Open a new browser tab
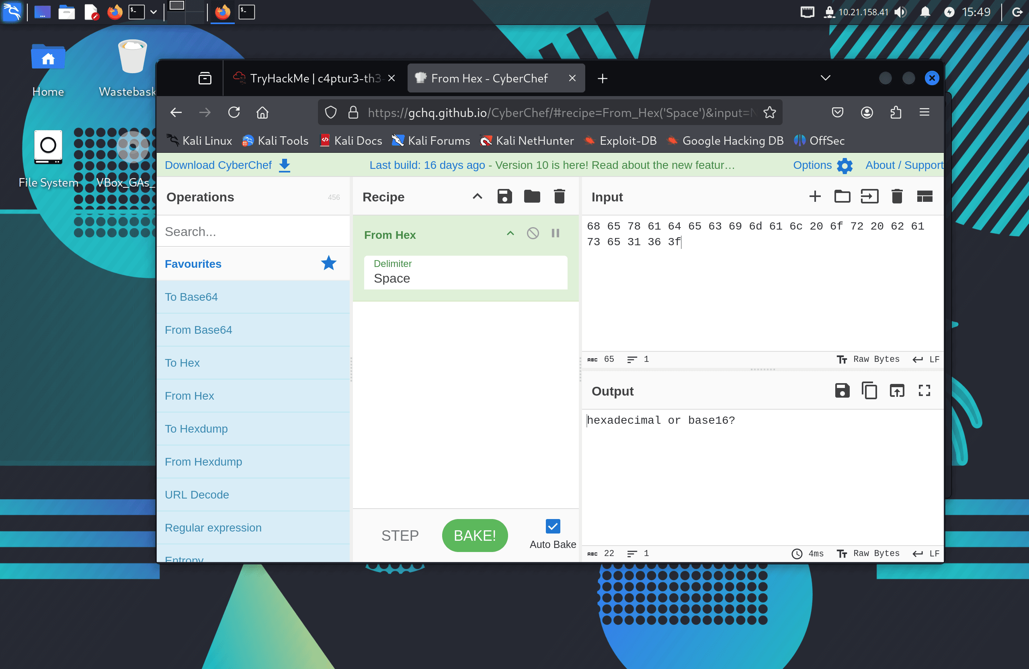 [602, 78]
